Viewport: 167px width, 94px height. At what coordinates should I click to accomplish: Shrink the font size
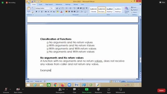(x=59, y=8)
